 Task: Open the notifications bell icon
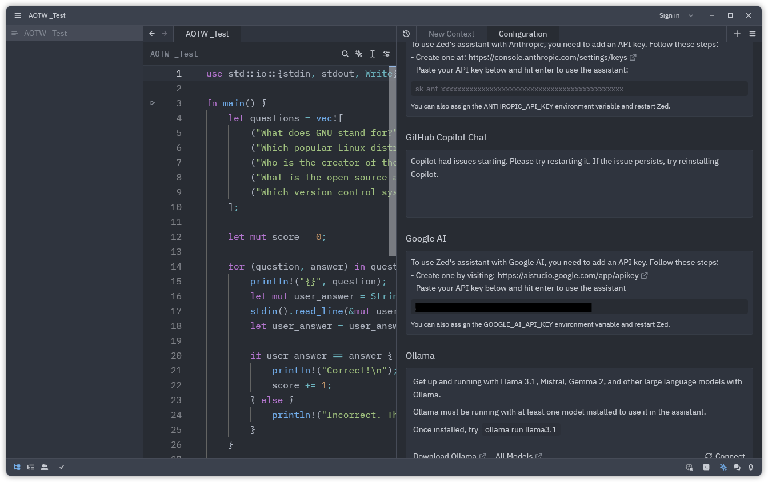coord(751,467)
